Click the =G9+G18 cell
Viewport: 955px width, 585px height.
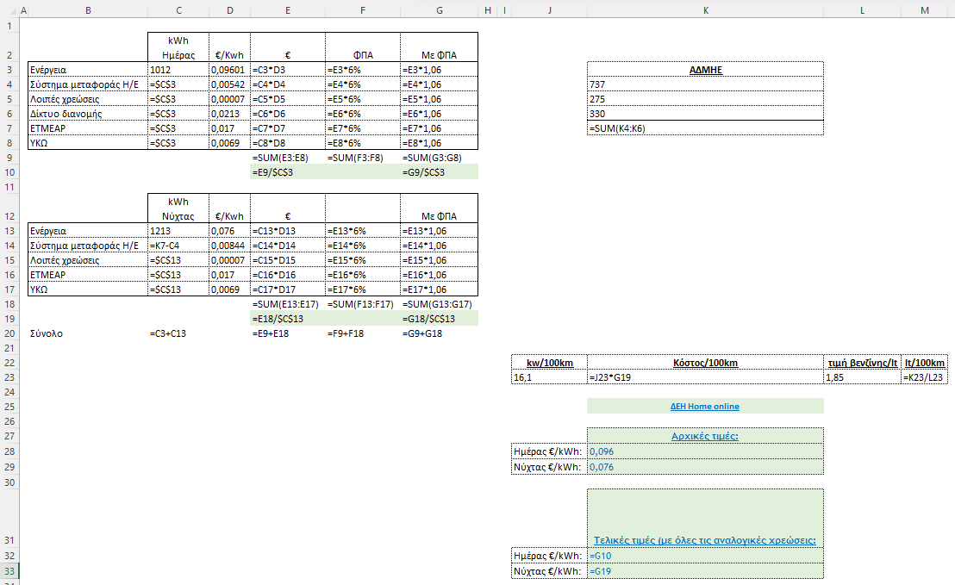[439, 333]
